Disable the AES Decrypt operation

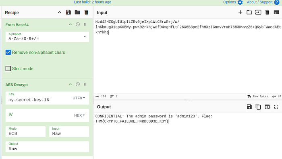coord(78,84)
